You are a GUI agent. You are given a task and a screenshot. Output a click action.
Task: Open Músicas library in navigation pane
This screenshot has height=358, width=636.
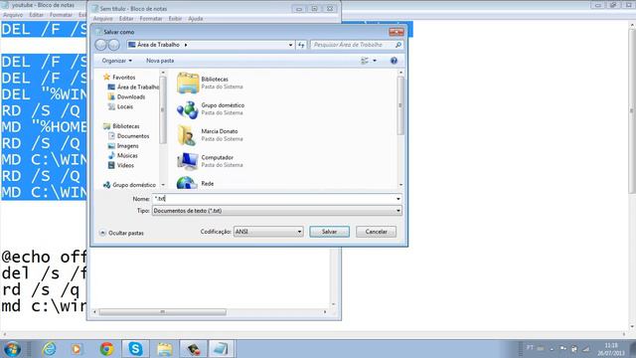[123, 155]
